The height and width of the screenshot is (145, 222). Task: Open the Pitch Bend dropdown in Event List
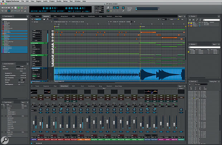(201, 84)
